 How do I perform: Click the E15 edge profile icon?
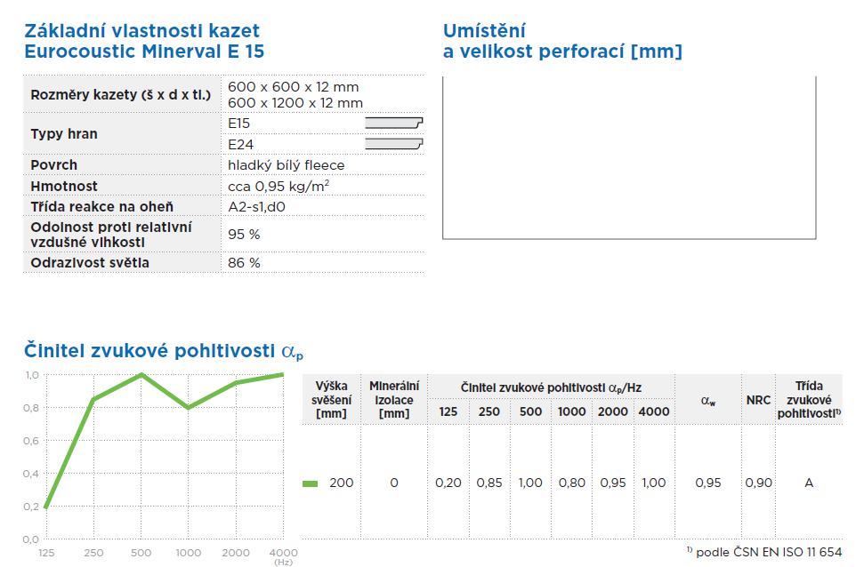point(394,123)
